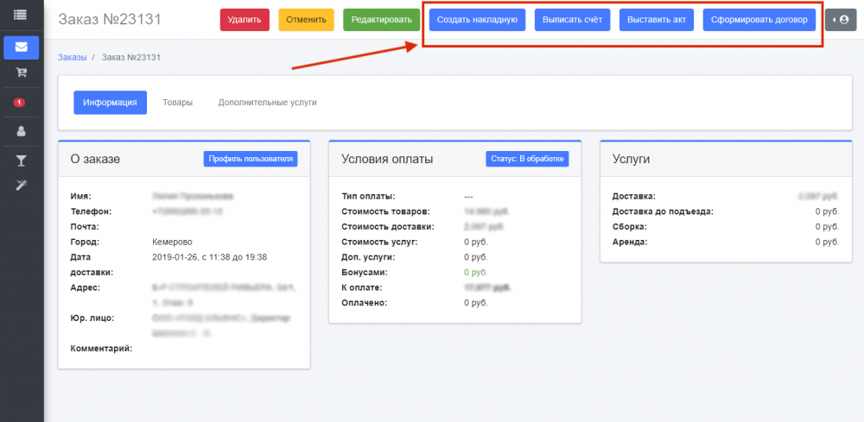Click Выставить акт button
The image size is (864, 422).
657,20
